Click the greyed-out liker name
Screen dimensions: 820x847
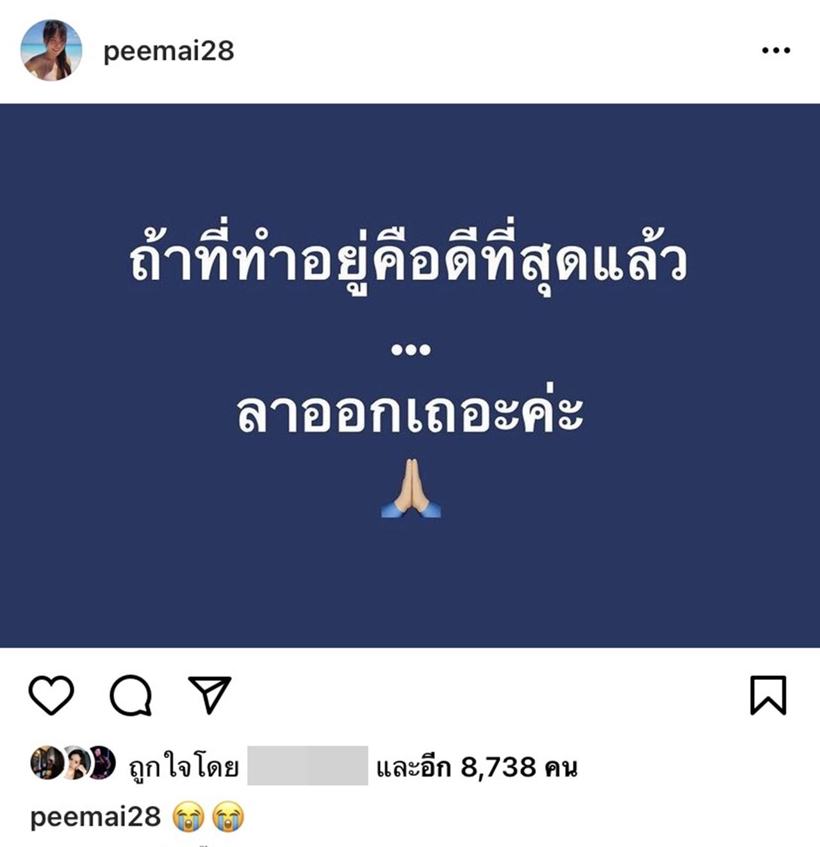307,766
